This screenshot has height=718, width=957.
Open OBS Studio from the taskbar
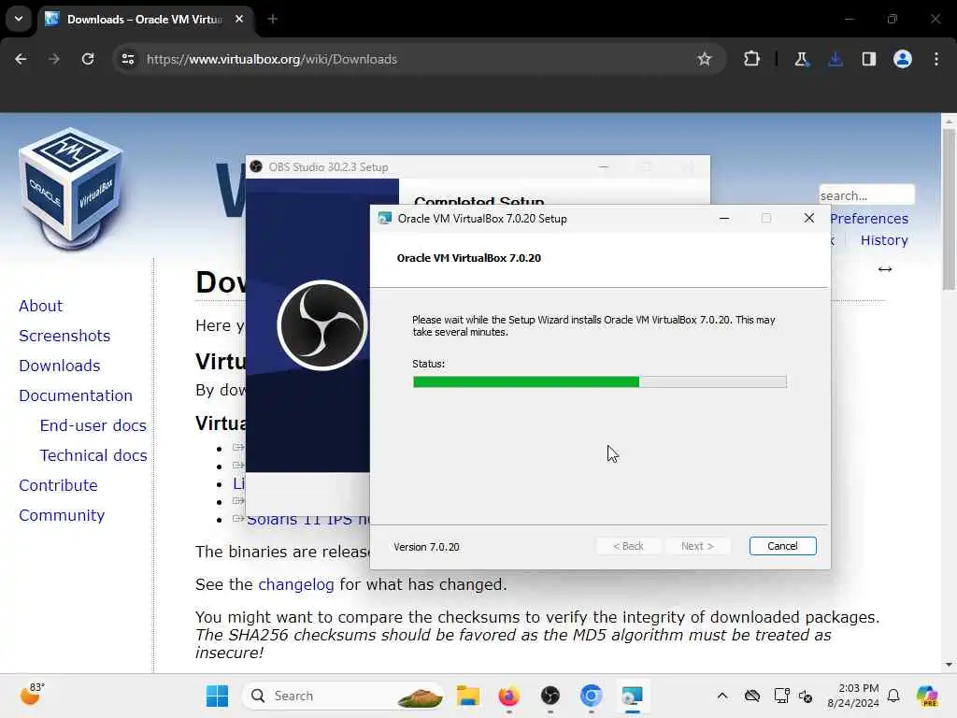(550, 696)
